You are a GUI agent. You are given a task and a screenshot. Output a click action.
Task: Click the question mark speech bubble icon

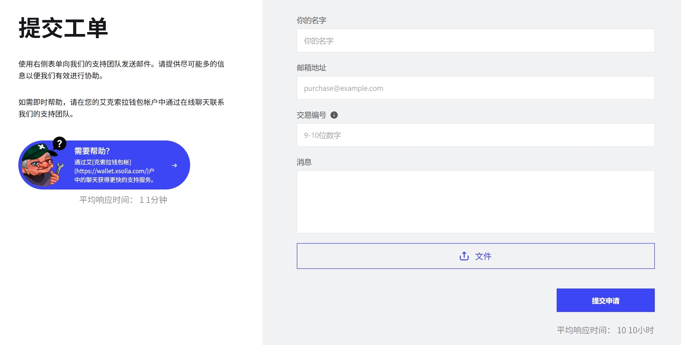pyautogui.click(x=60, y=143)
